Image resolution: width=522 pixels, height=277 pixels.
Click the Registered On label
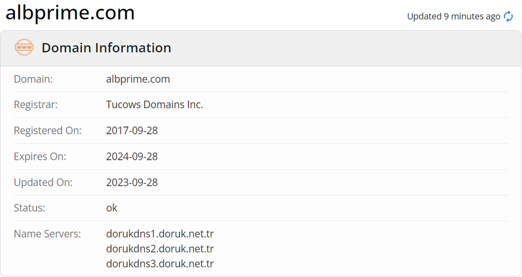coord(48,131)
